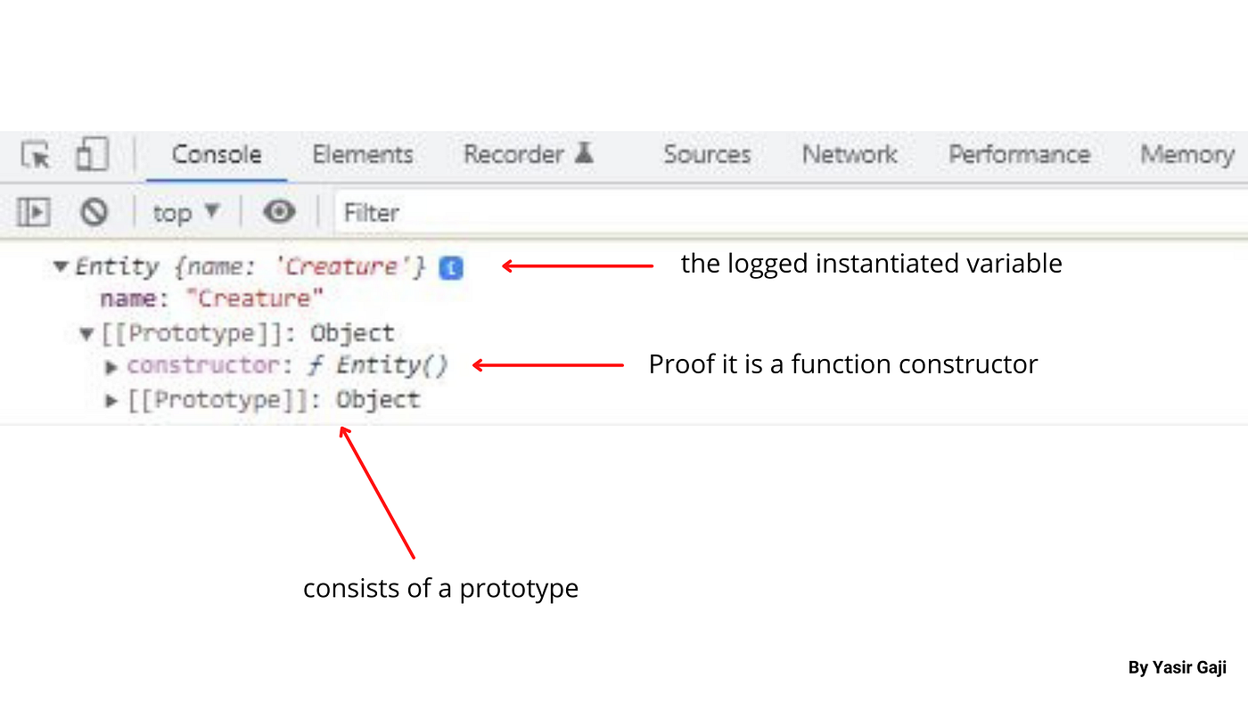Click the warning icon on the Recorder tab
1248x702 pixels.
coord(584,152)
